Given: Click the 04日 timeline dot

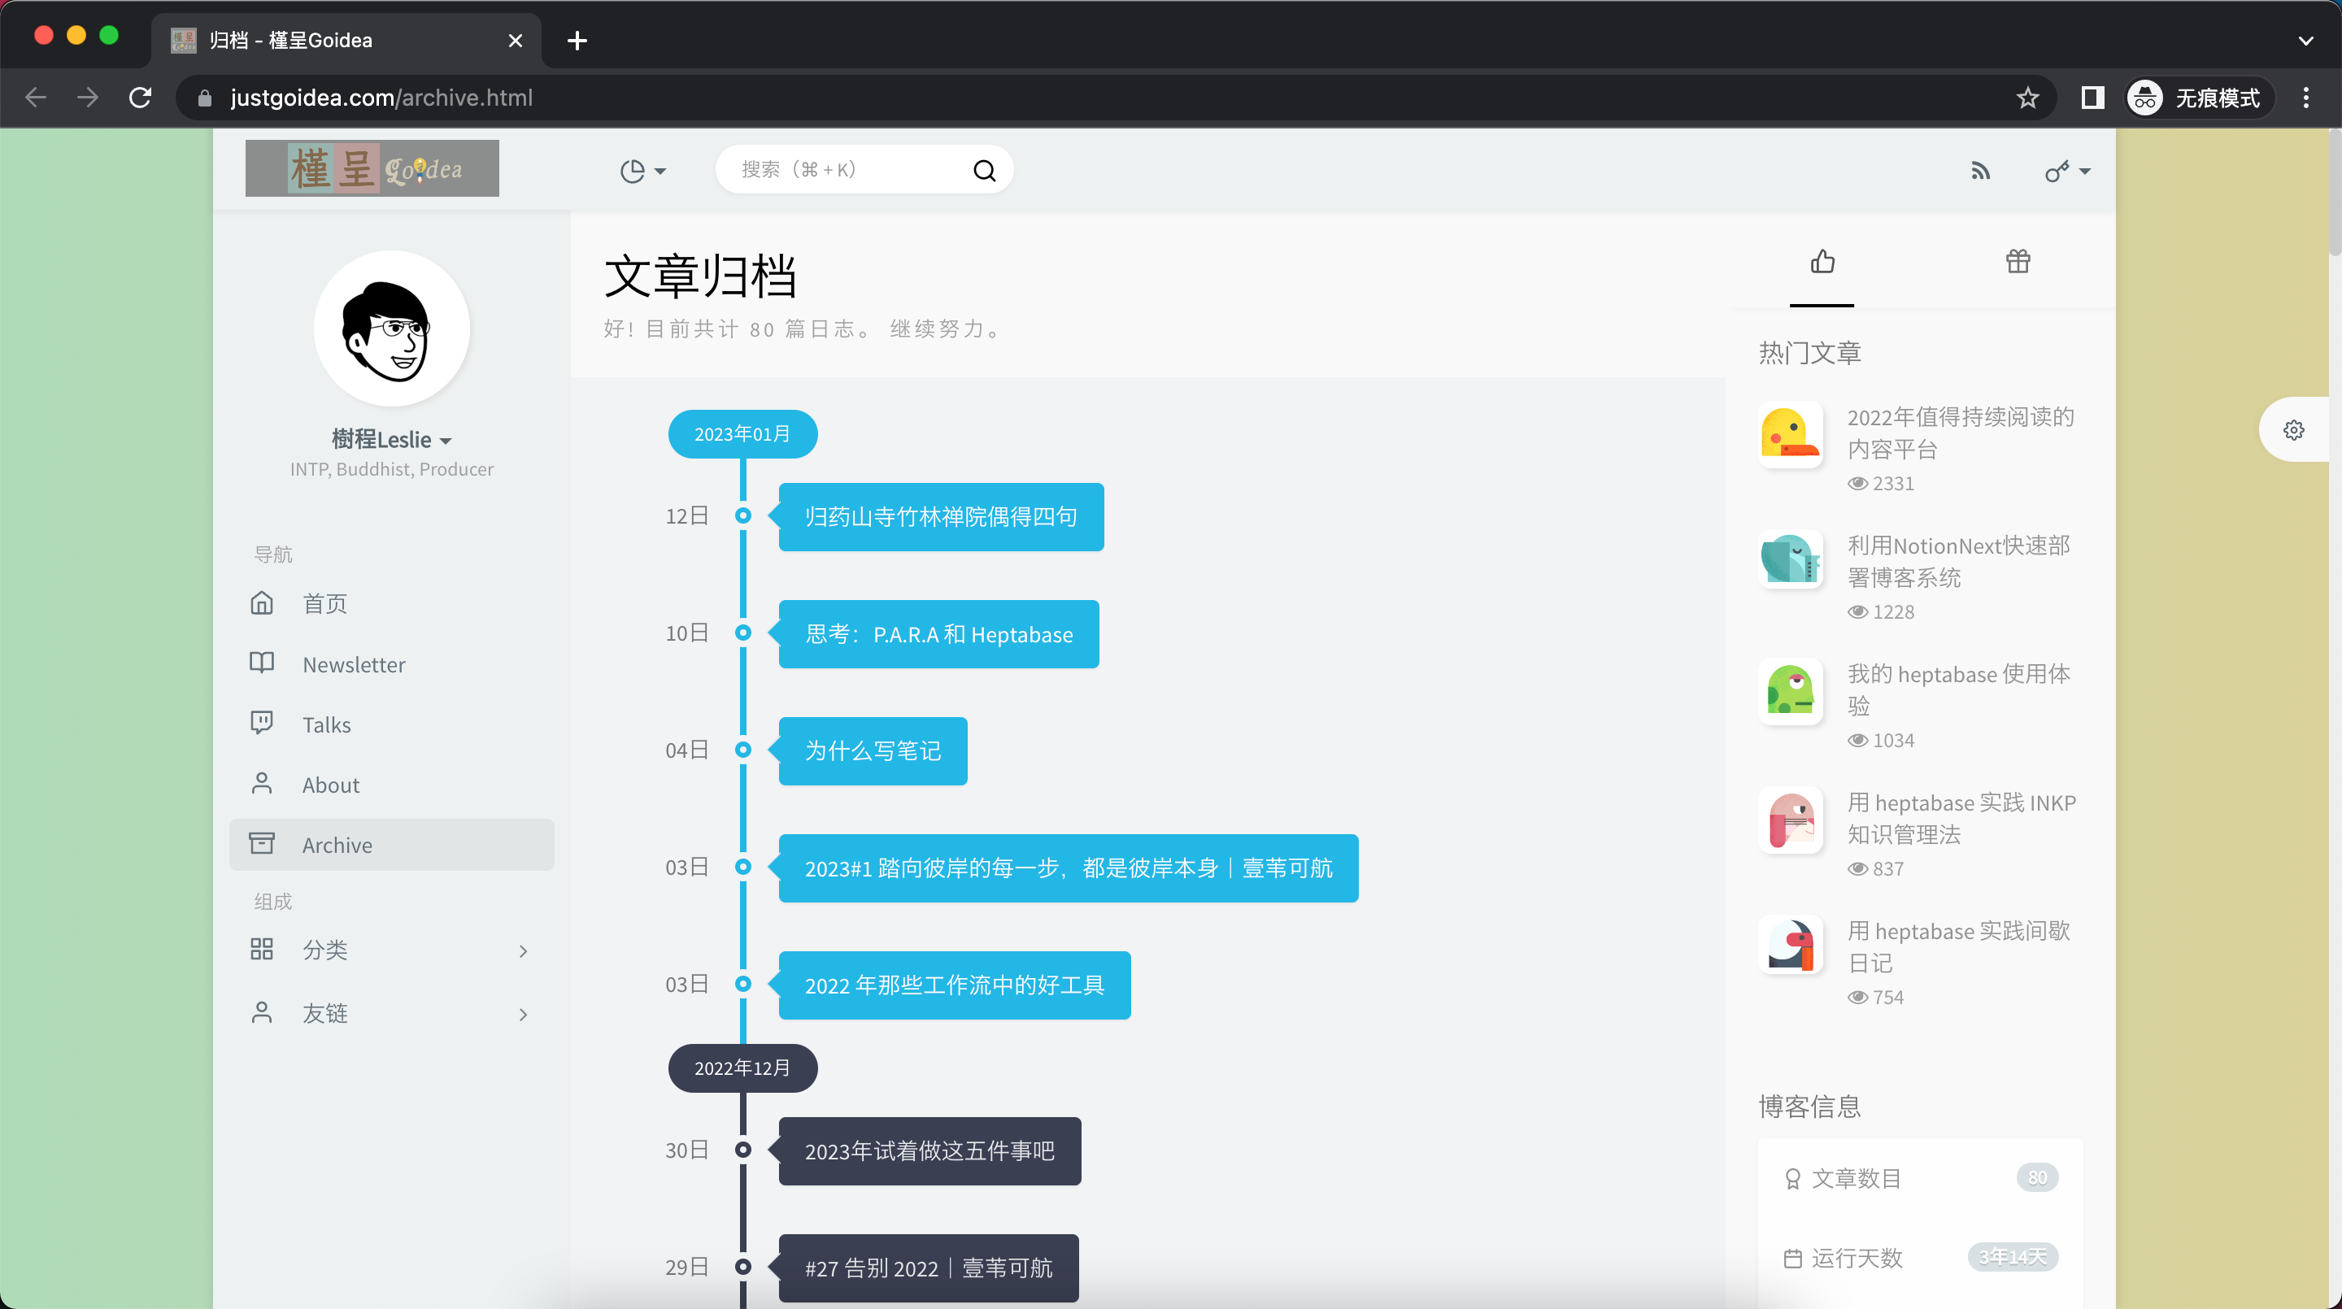Looking at the screenshot, I should [x=742, y=750].
